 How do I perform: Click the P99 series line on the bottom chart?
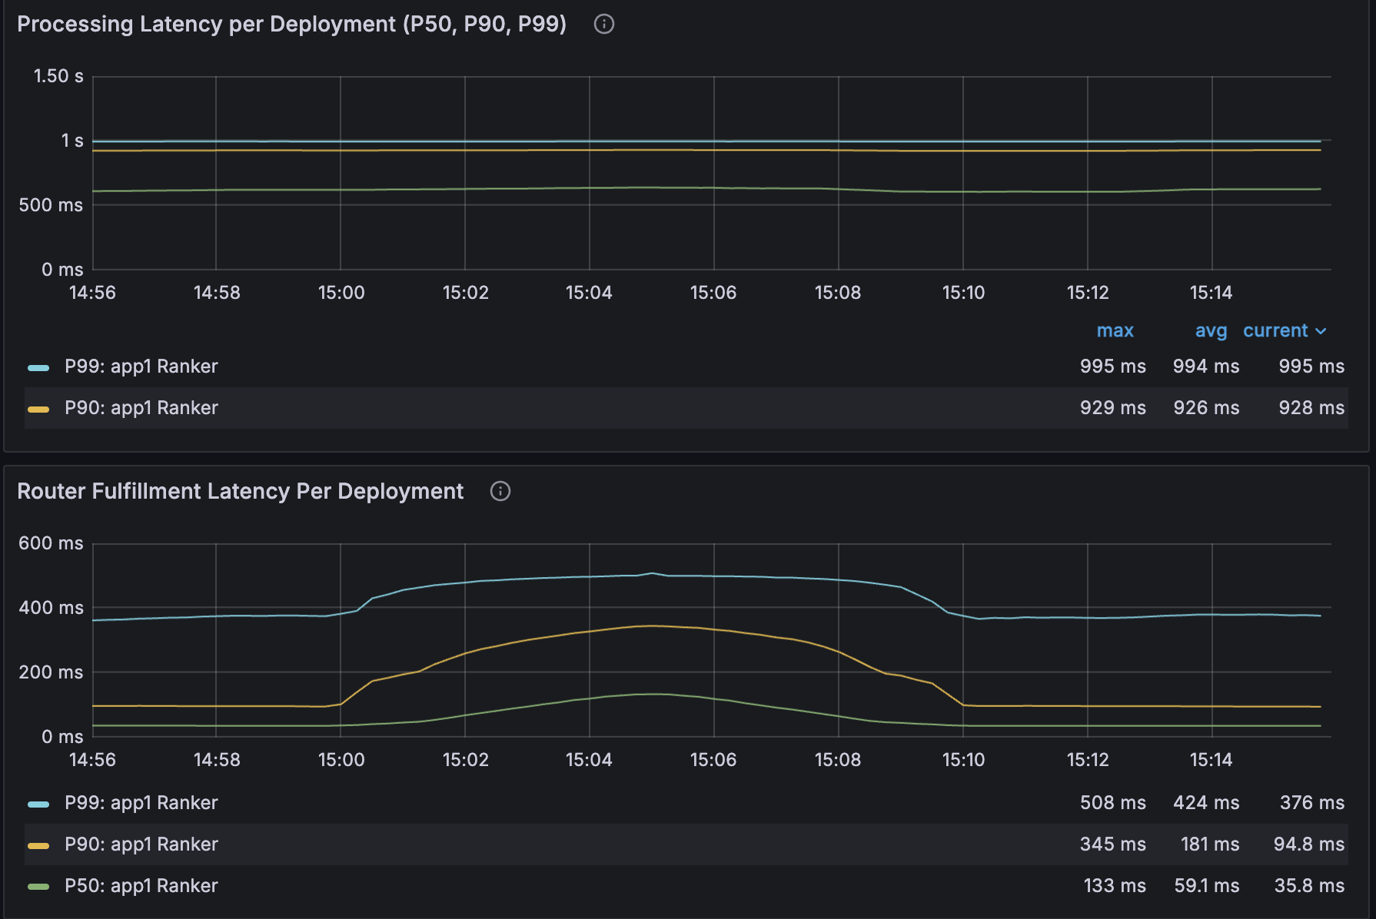653,574
